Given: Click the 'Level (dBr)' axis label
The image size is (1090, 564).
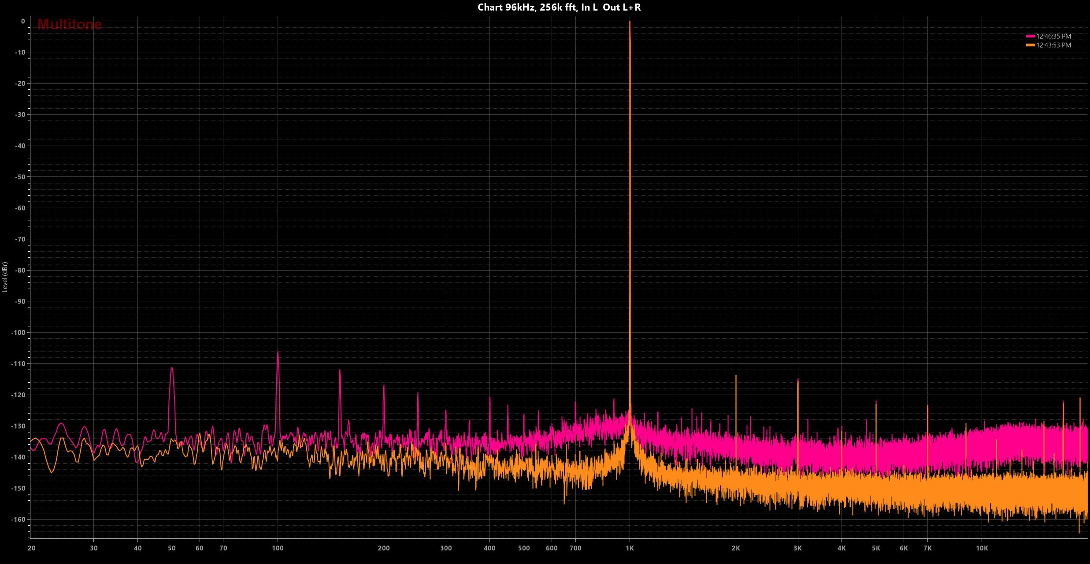Looking at the screenshot, I should 5,277.
